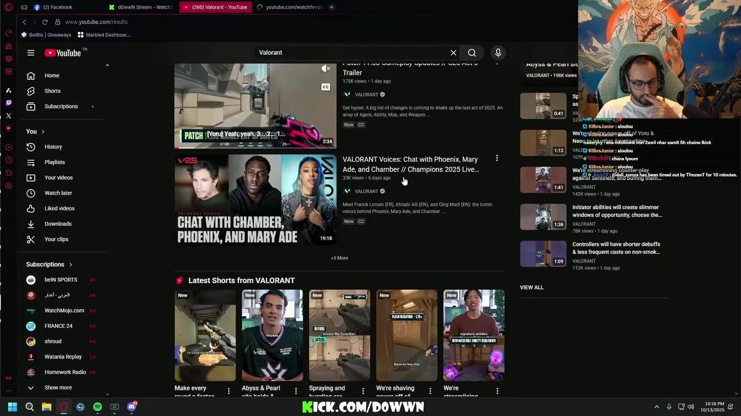Open a new browser tab
741x416 pixels.
[x=332, y=7]
